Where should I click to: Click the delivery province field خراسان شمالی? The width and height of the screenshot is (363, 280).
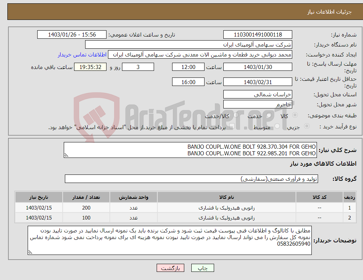258,94
